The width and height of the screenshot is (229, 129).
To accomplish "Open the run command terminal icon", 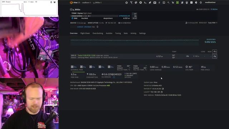I will [x=145, y=3].
